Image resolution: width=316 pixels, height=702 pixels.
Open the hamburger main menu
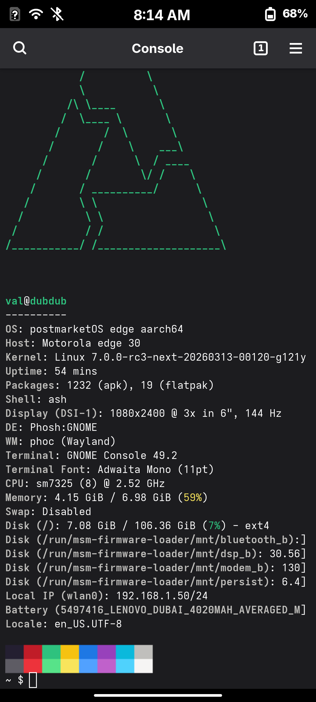pyautogui.click(x=296, y=48)
